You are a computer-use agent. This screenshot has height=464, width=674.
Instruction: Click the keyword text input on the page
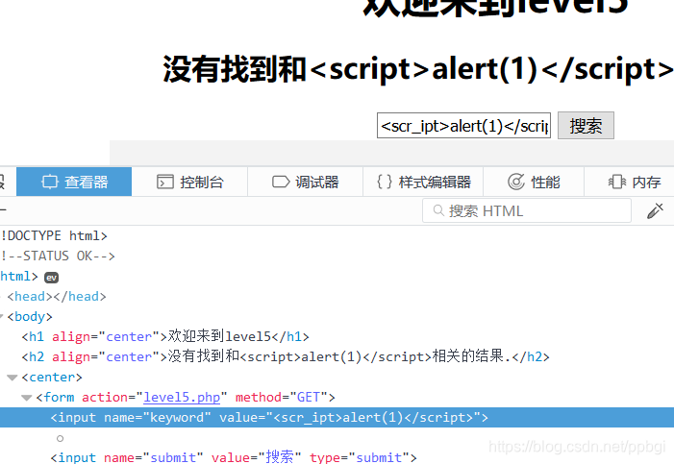point(463,126)
